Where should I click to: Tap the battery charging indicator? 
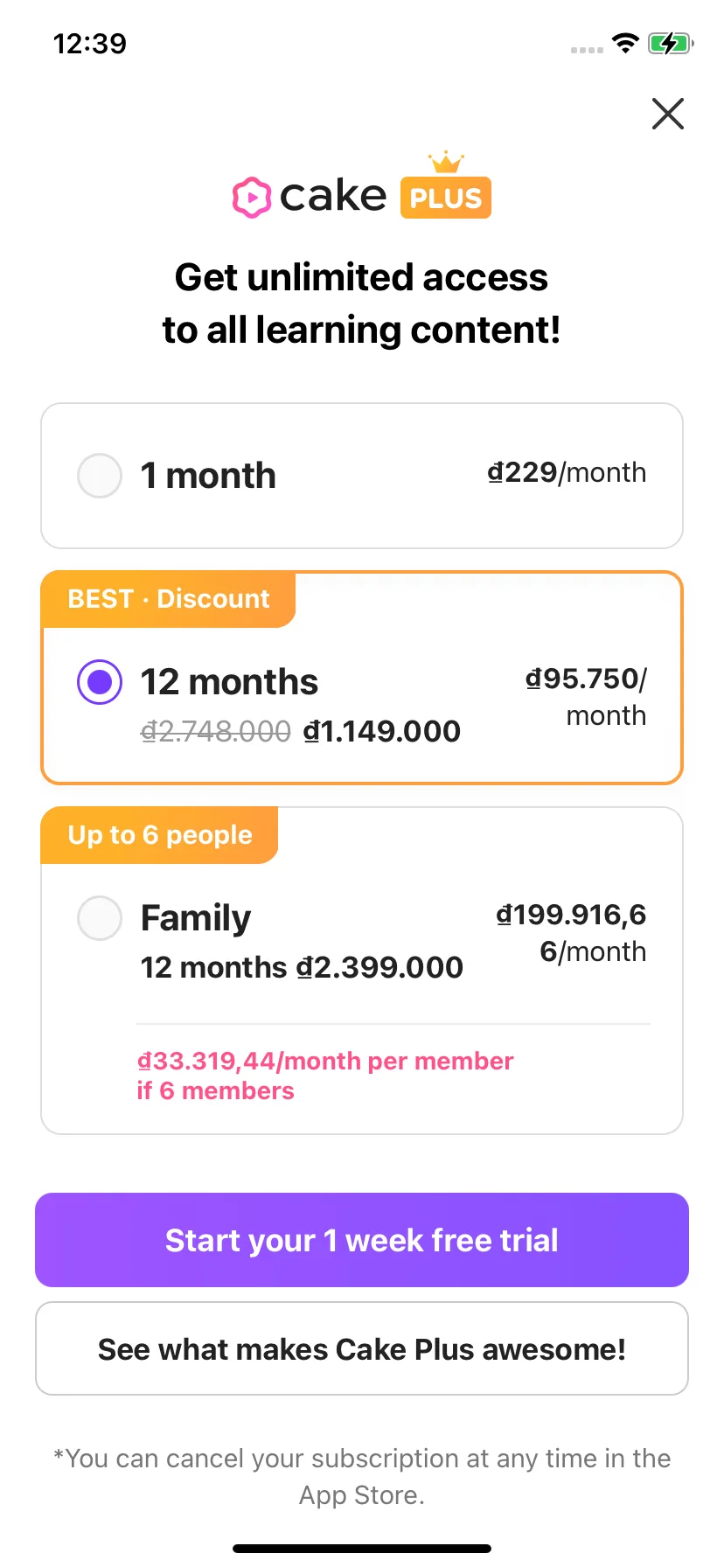click(670, 43)
